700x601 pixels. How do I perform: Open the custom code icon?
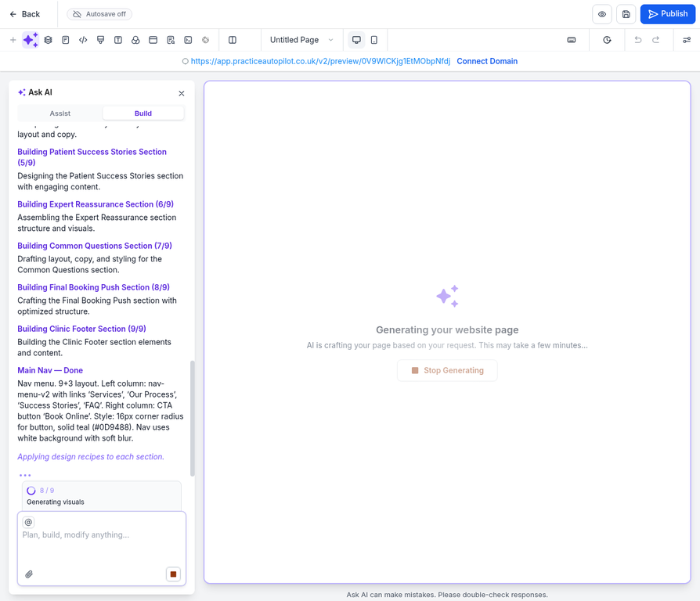(x=83, y=40)
